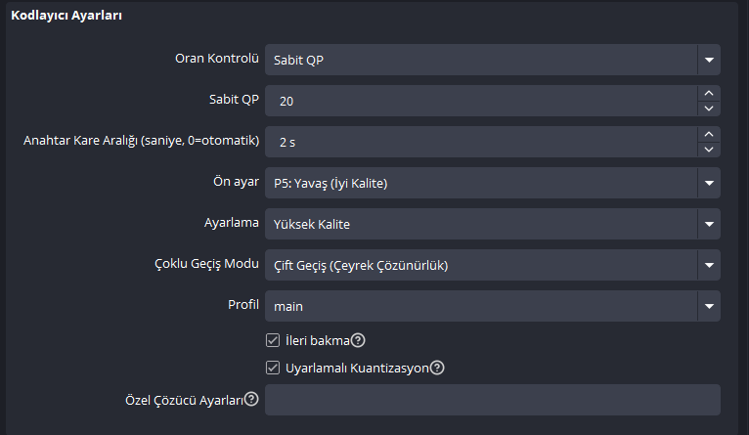Toggle the İleri bakma checkbox
Viewport: 749px width, 435px height.
click(x=273, y=340)
